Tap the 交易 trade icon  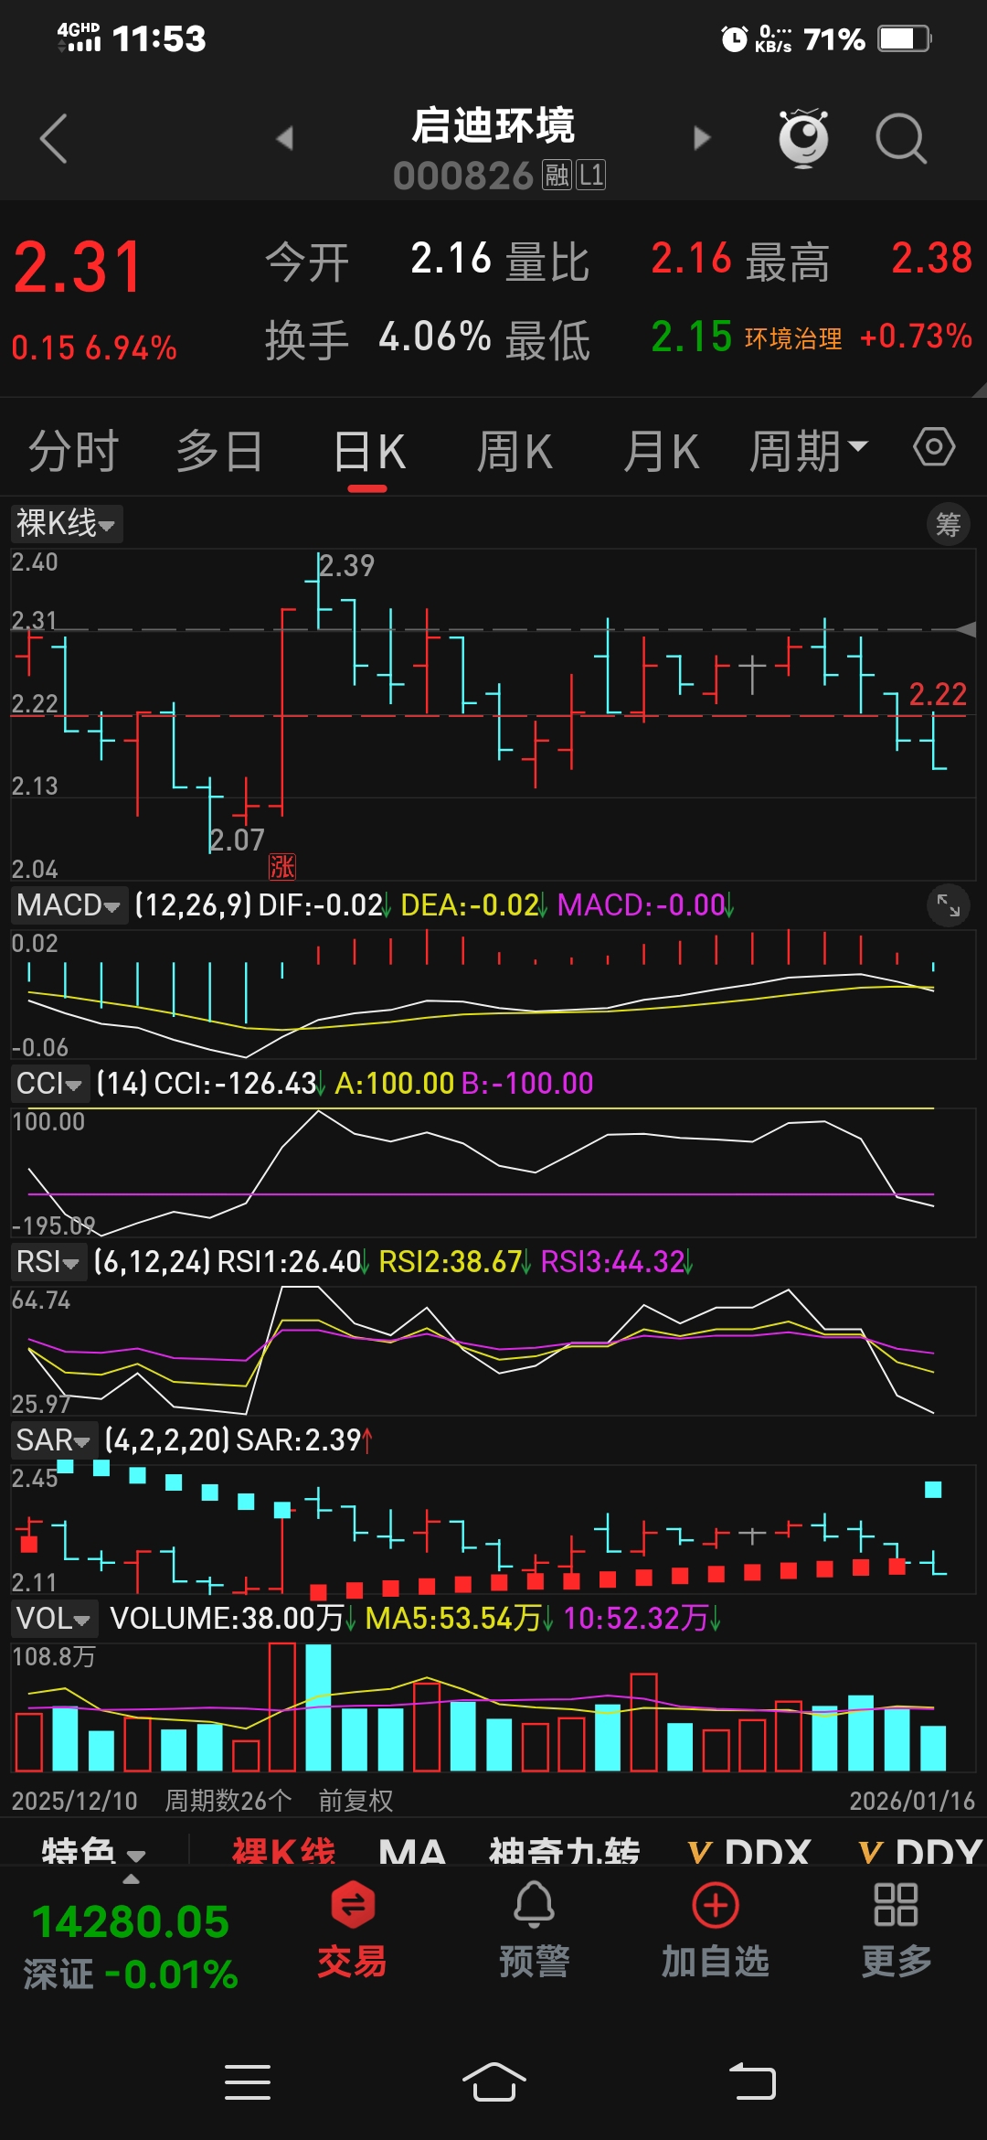(x=352, y=1930)
